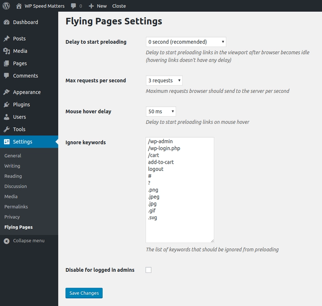Click the Settings sliders icon

click(6, 142)
